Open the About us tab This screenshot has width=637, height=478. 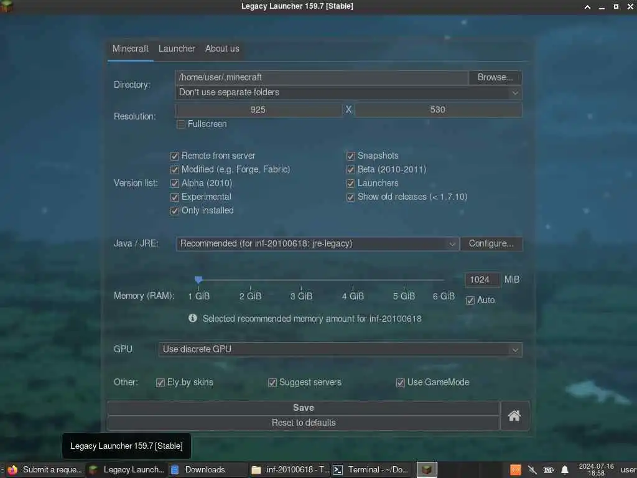(x=222, y=49)
